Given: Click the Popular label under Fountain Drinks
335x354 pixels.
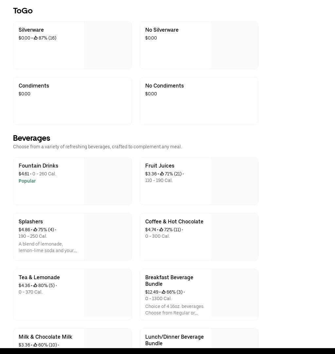Looking at the screenshot, I should [x=27, y=181].
